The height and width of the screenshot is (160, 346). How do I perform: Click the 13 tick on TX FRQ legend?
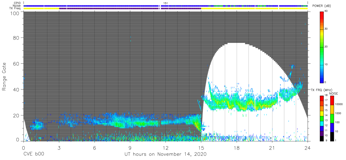326,120
